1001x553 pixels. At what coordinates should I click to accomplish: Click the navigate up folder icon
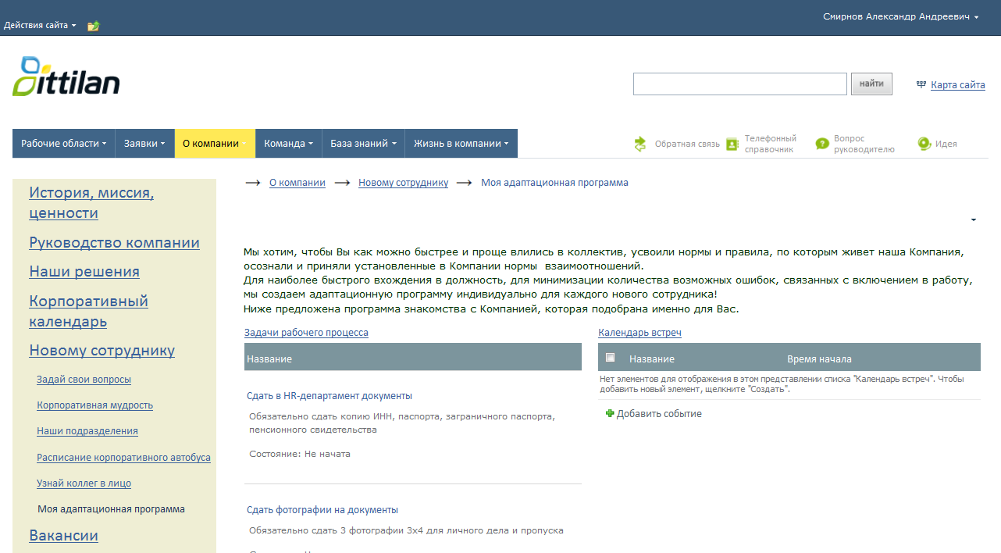(93, 25)
